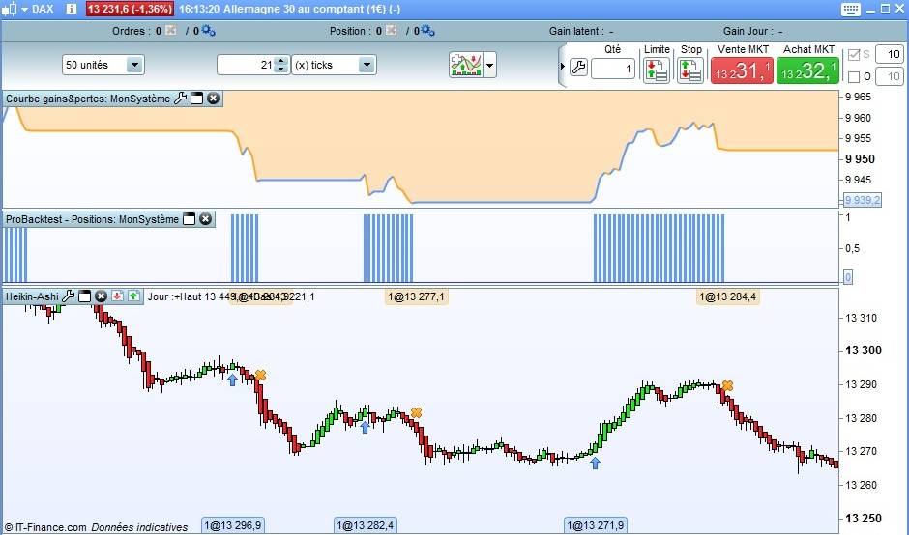Open the gears settings icon beside Ordres
The height and width of the screenshot is (535, 909).
point(208,31)
